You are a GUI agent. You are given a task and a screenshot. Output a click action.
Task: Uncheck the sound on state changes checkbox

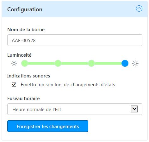[x=14, y=84]
